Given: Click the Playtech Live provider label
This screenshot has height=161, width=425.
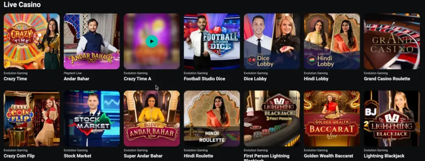Looking at the screenshot, I should [x=73, y=73].
